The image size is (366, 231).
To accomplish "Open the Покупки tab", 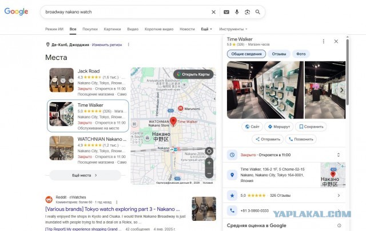I will 90,29.
